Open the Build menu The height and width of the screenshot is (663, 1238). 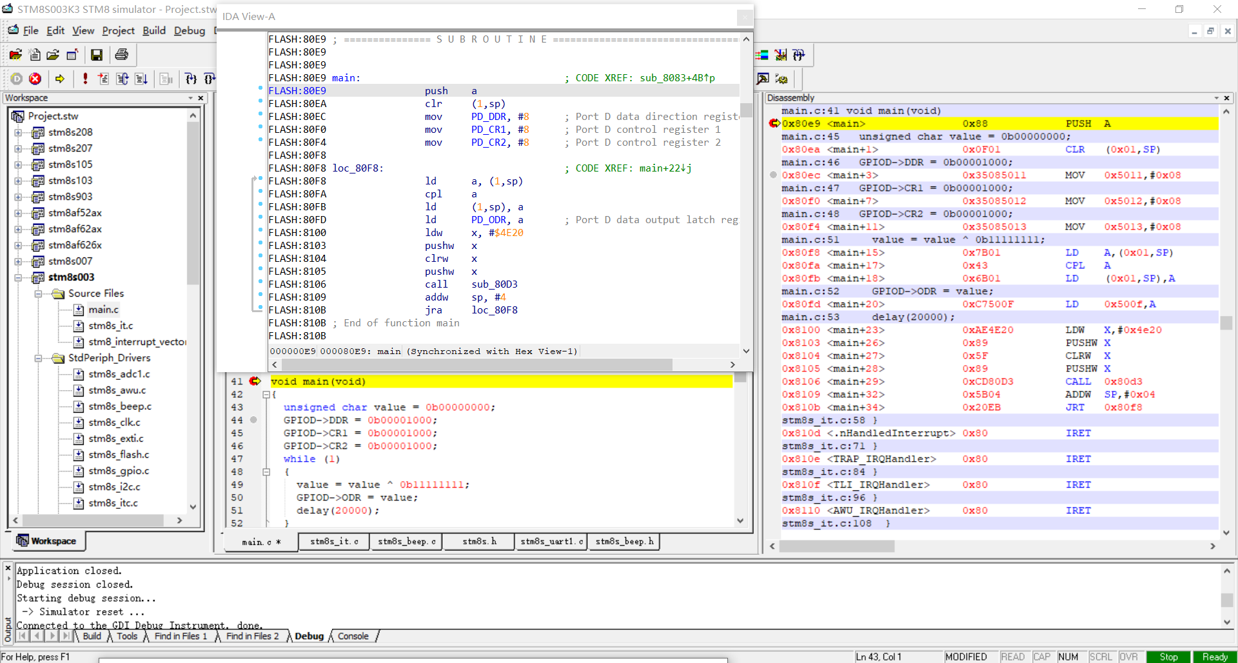(153, 30)
